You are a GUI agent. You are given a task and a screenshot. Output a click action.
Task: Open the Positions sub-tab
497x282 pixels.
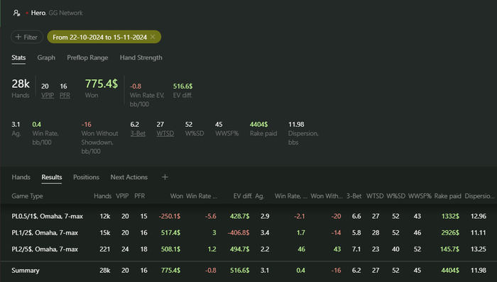click(x=86, y=177)
